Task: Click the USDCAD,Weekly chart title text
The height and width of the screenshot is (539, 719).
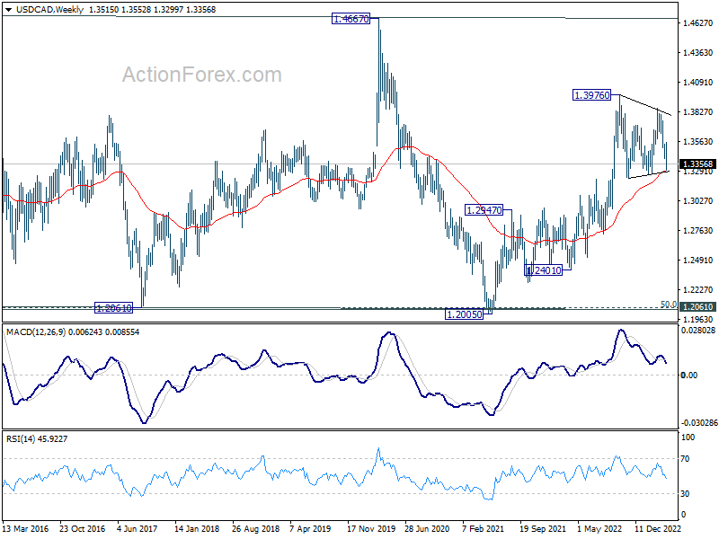Action: coord(49,10)
